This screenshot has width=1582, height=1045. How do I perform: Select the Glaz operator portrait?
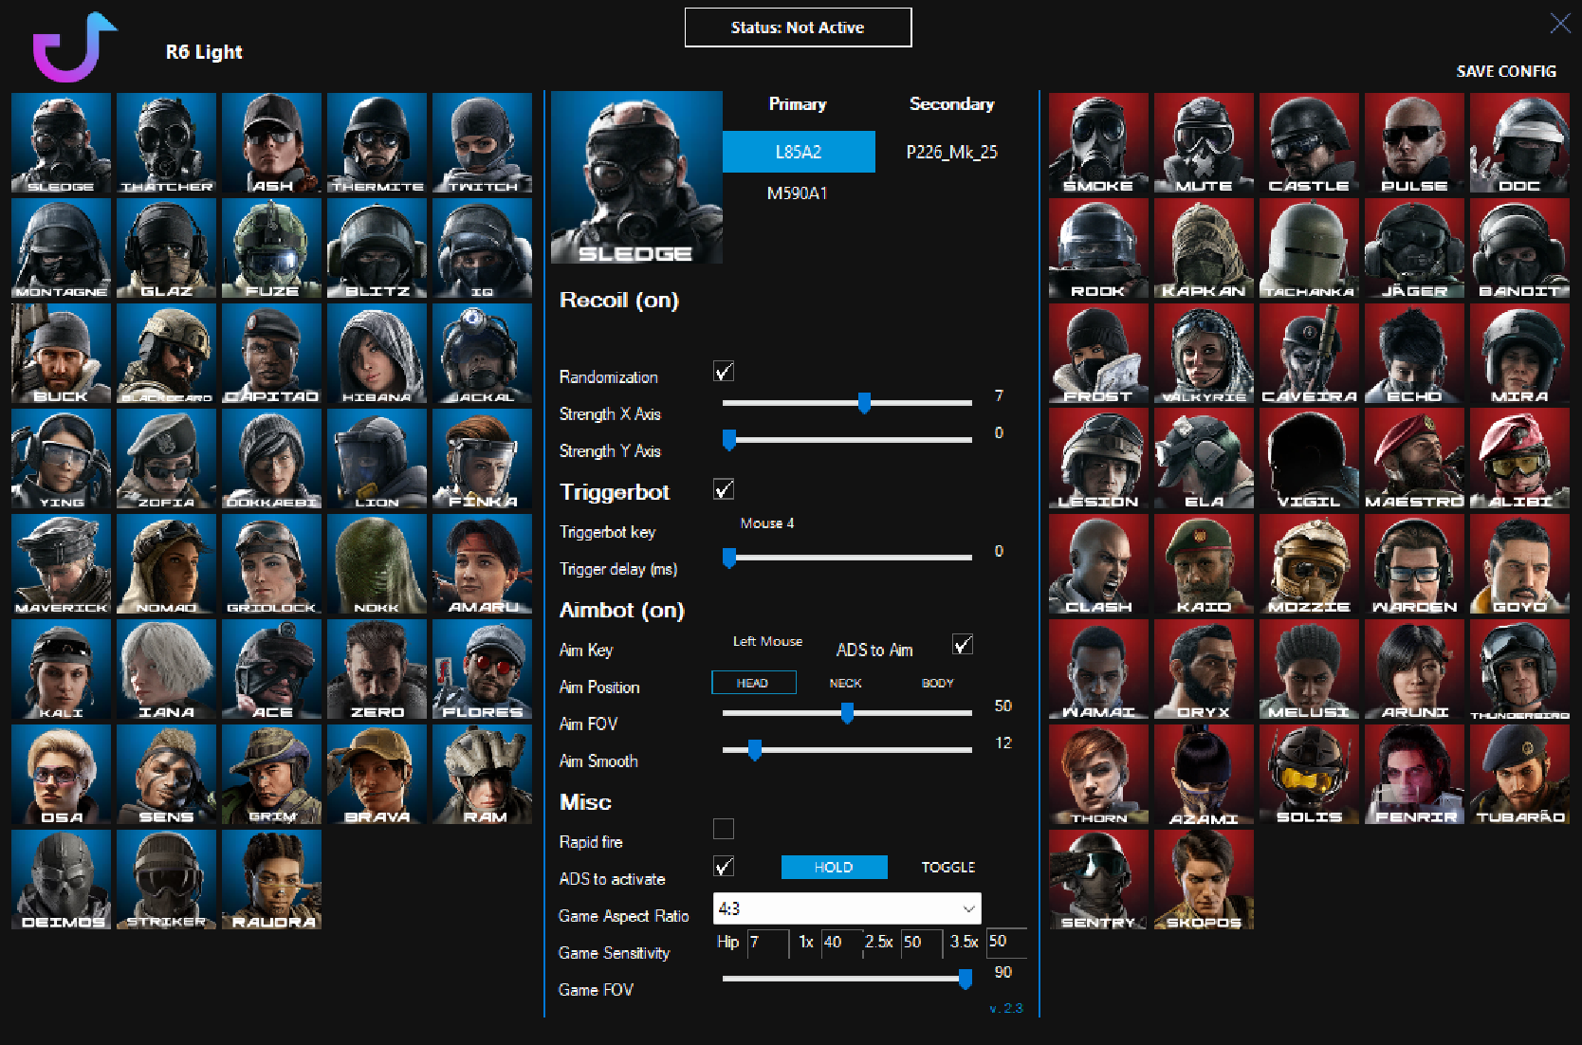(166, 248)
